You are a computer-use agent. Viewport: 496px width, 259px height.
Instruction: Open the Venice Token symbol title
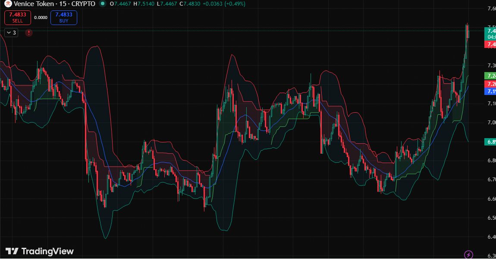click(54, 4)
